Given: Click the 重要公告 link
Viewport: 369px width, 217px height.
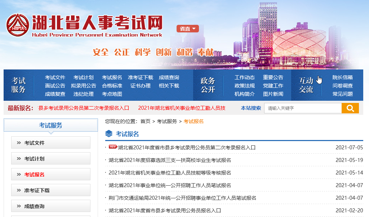Looking at the screenshot, I should point(273,77).
